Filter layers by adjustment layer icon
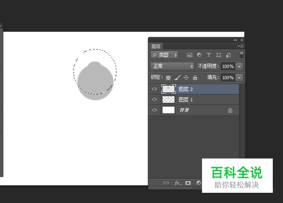 (x=199, y=55)
